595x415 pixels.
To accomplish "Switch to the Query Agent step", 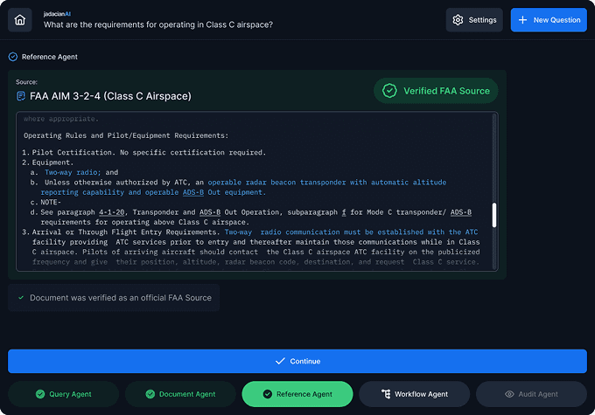I will coord(63,394).
